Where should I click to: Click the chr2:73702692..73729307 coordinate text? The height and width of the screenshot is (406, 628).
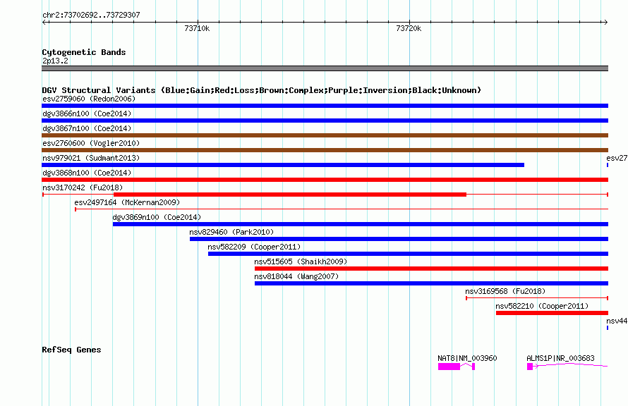pyautogui.click(x=91, y=16)
